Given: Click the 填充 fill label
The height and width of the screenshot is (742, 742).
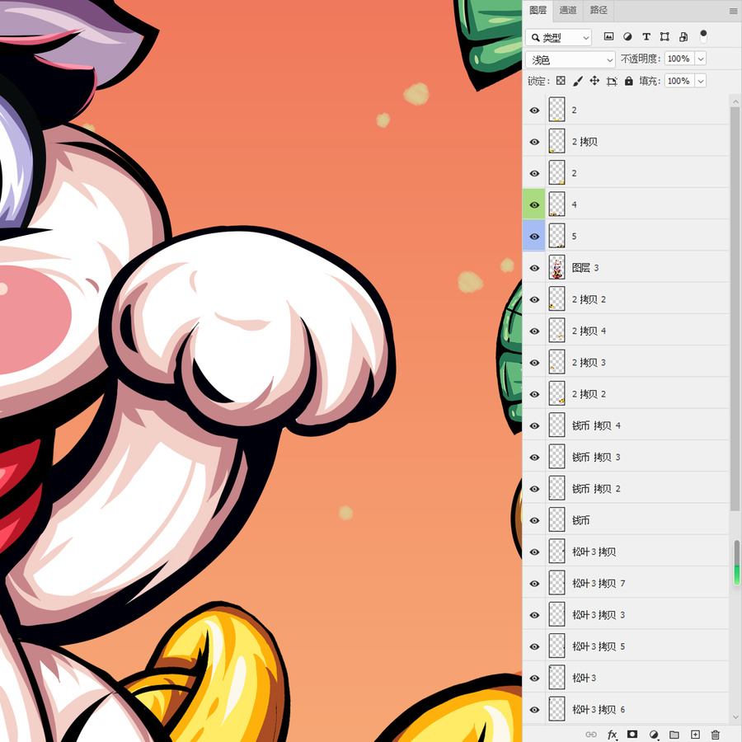Looking at the screenshot, I should pos(650,81).
